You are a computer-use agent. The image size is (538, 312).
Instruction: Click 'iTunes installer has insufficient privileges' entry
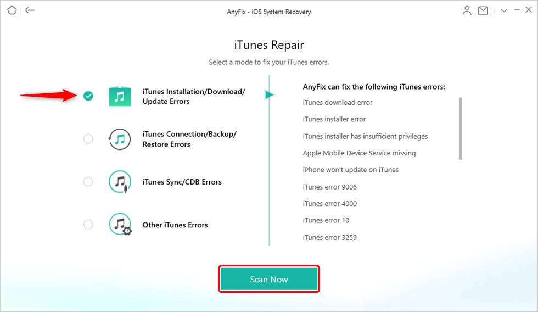[366, 136]
